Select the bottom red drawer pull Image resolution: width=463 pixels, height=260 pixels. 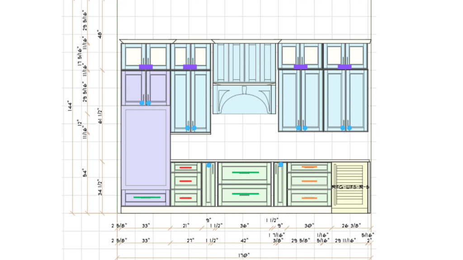(186, 198)
